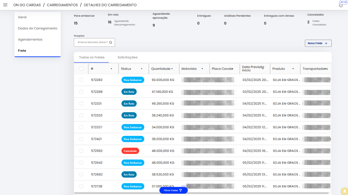Click the Filtrar Fretes button

coord(173,190)
